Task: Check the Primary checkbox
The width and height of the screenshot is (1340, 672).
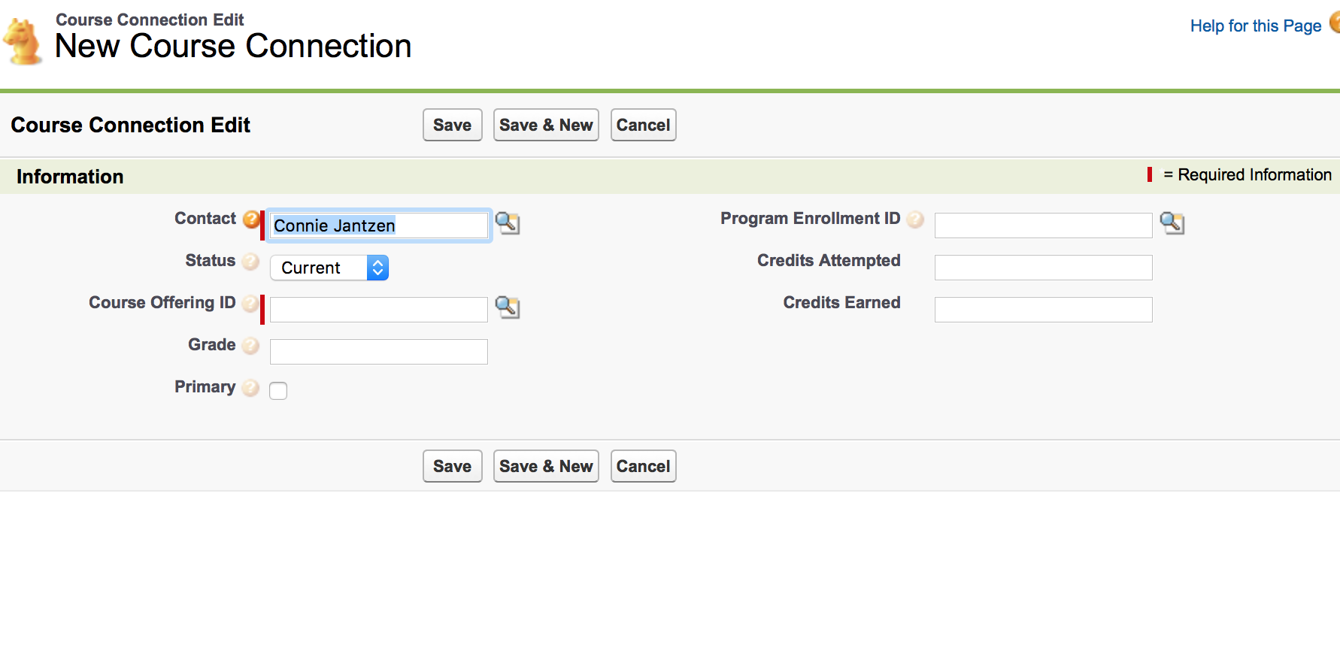Action: pos(278,391)
